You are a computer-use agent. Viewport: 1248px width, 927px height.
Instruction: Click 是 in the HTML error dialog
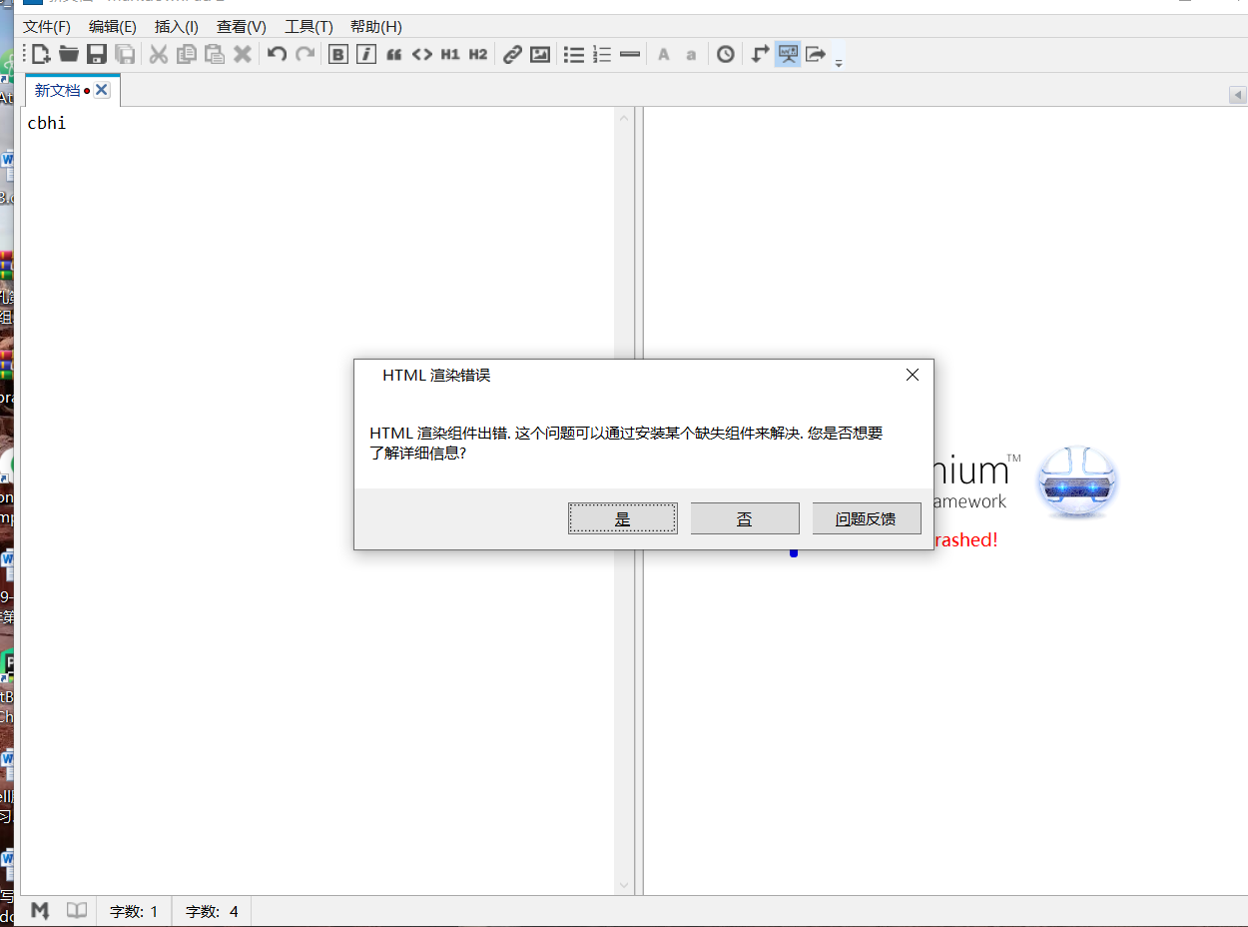[x=623, y=518]
